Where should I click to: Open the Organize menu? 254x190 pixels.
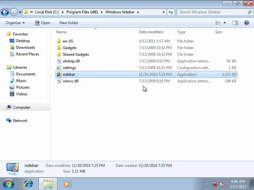click(15, 23)
